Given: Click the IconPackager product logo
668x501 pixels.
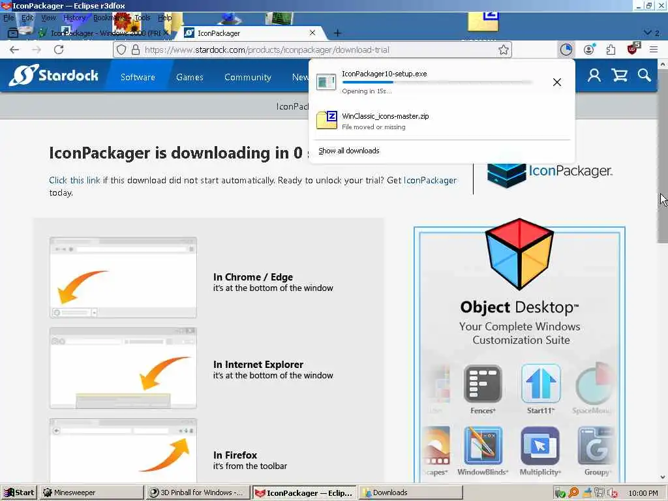Looking at the screenshot, I should pos(549,174).
